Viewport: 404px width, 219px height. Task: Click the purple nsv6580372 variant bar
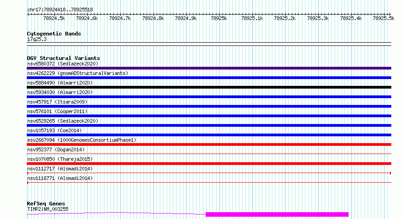pyautogui.click(x=209, y=68)
